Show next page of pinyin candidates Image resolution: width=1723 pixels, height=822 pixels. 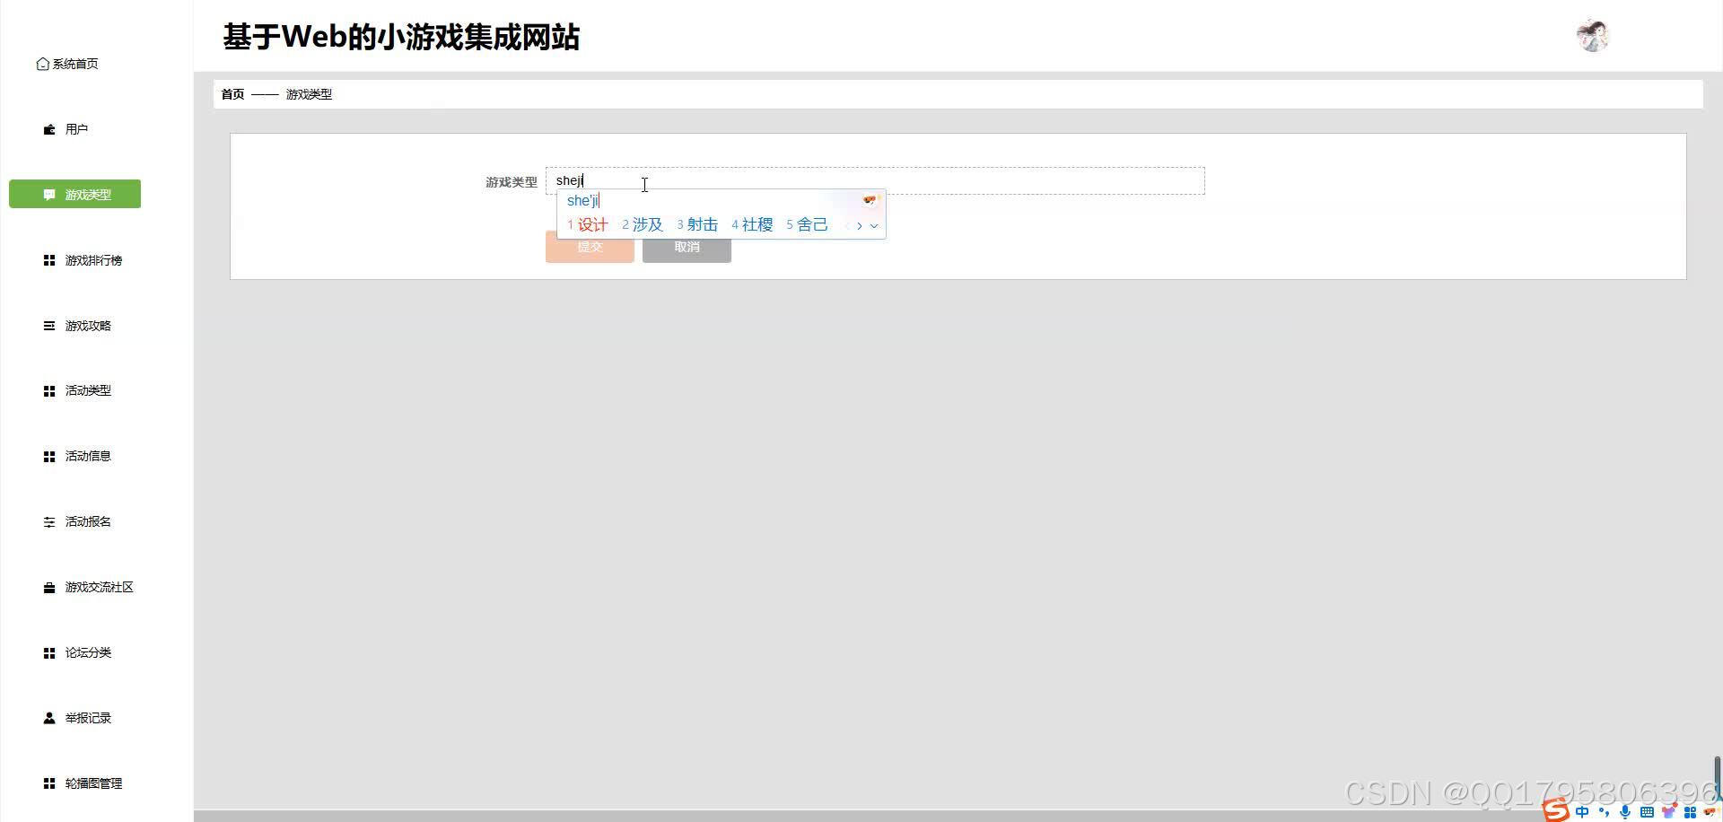[x=859, y=226]
